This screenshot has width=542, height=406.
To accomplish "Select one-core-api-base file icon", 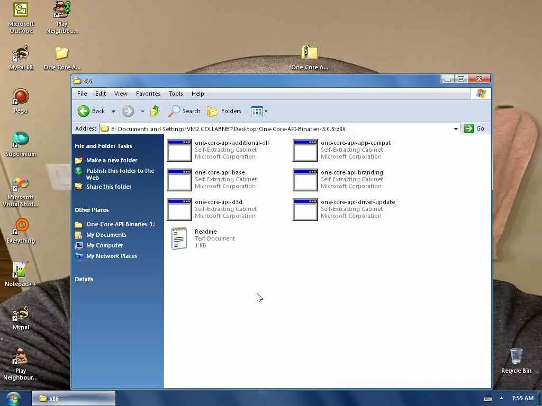I will click(x=179, y=180).
